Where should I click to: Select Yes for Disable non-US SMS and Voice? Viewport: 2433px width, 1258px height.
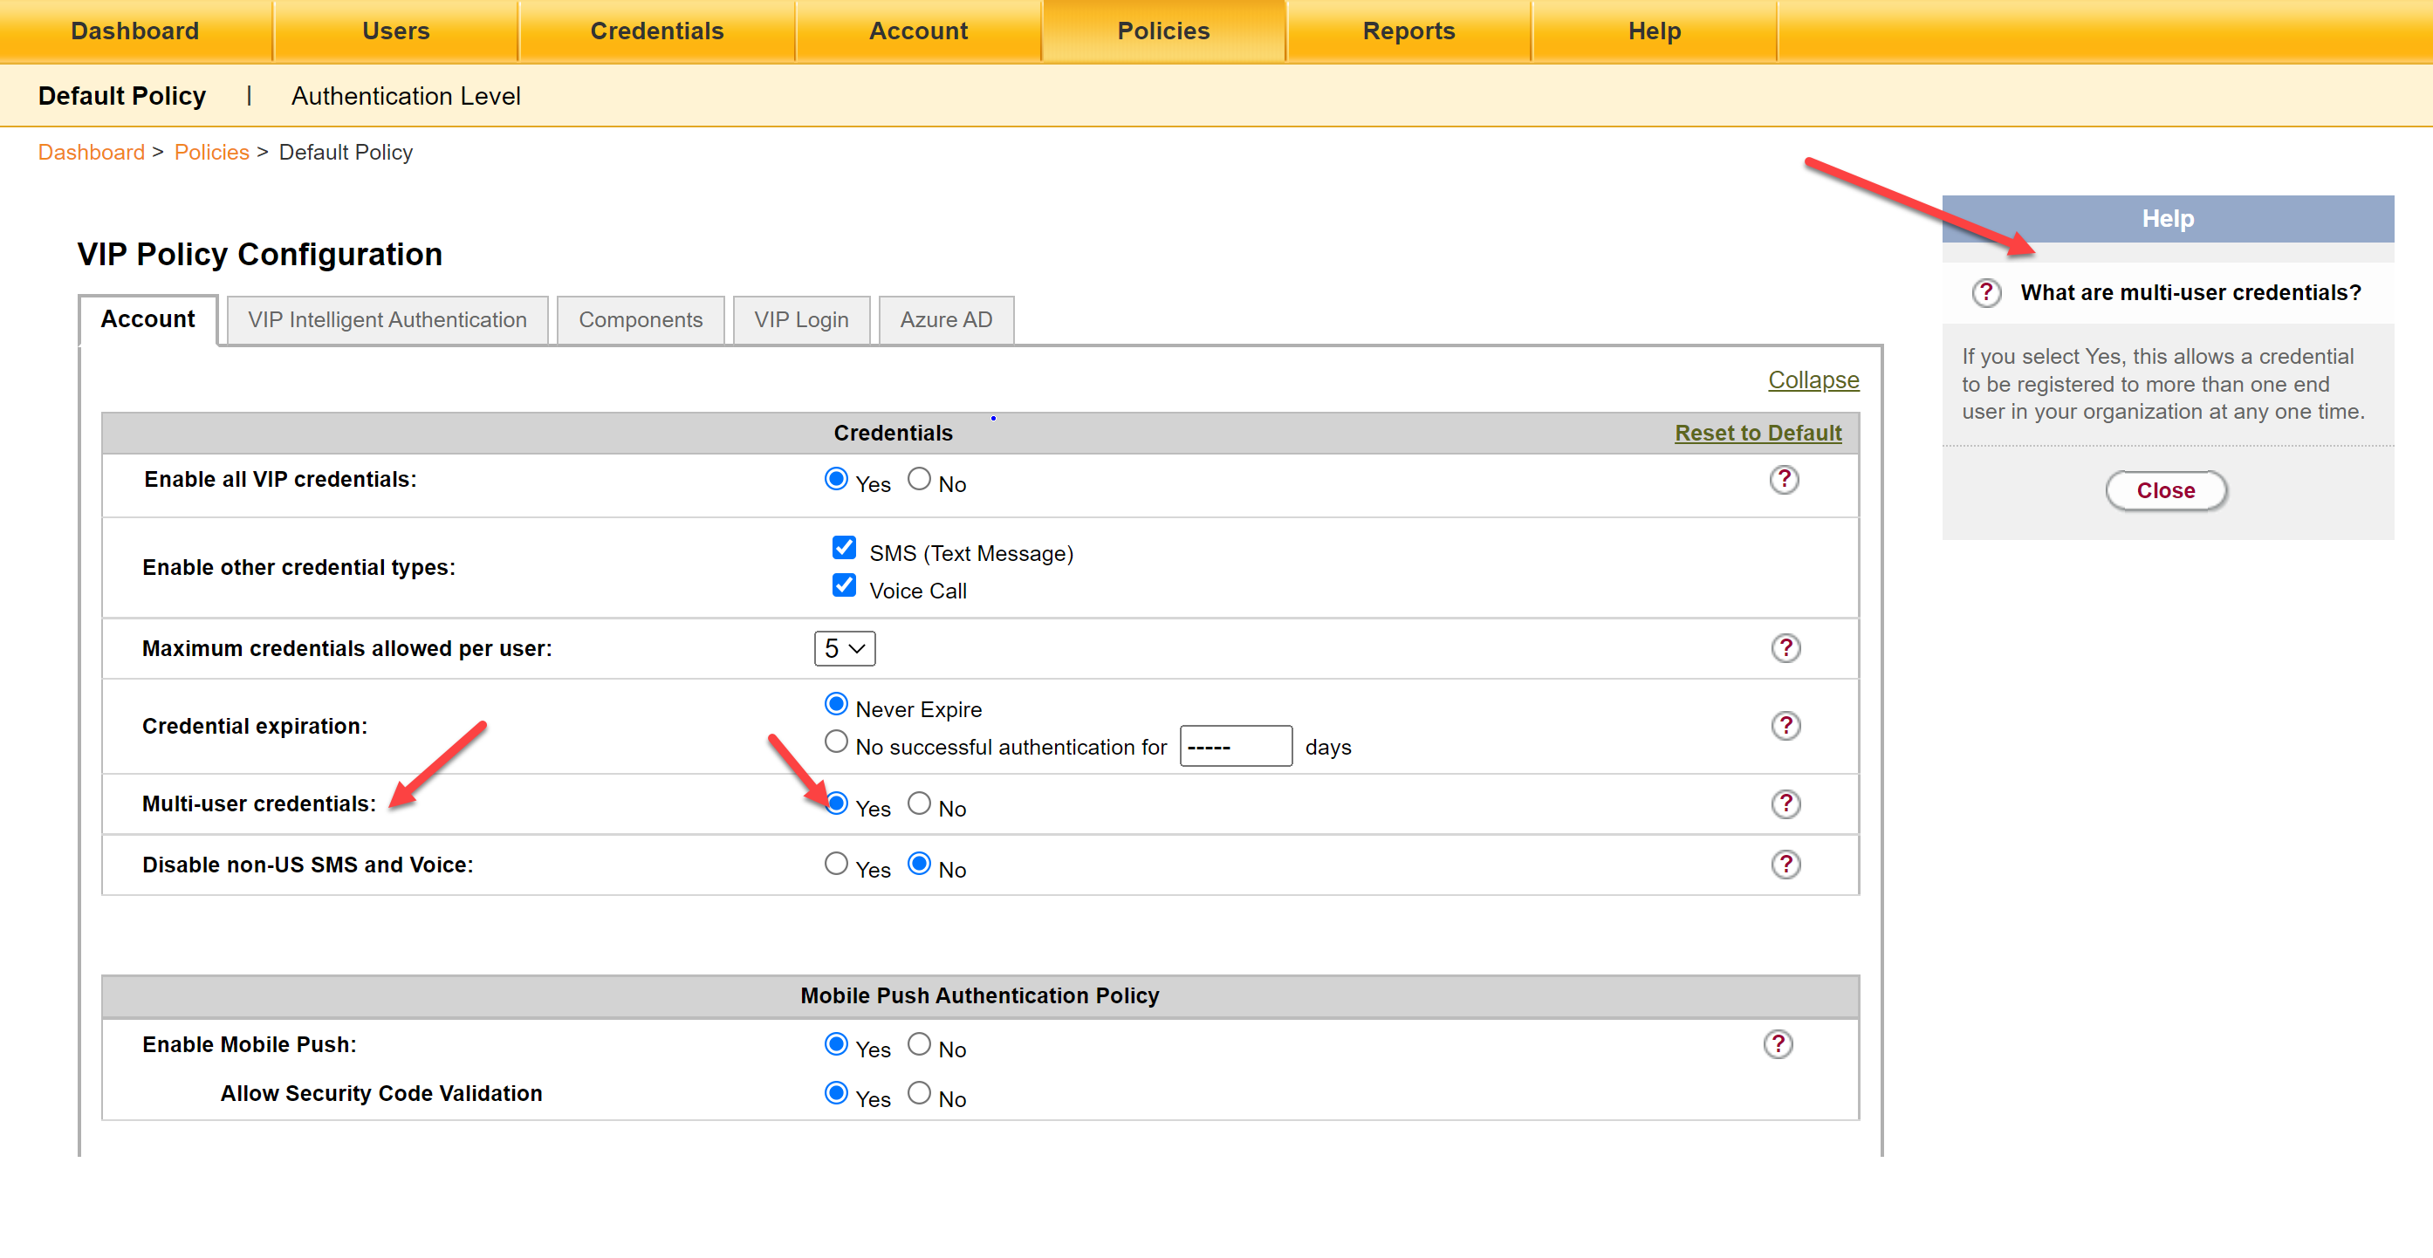click(x=835, y=865)
